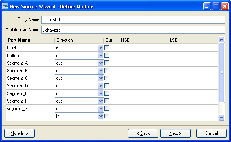Toggle the Bus checkbox for Button port
231x142 pixels.
(x=107, y=55)
